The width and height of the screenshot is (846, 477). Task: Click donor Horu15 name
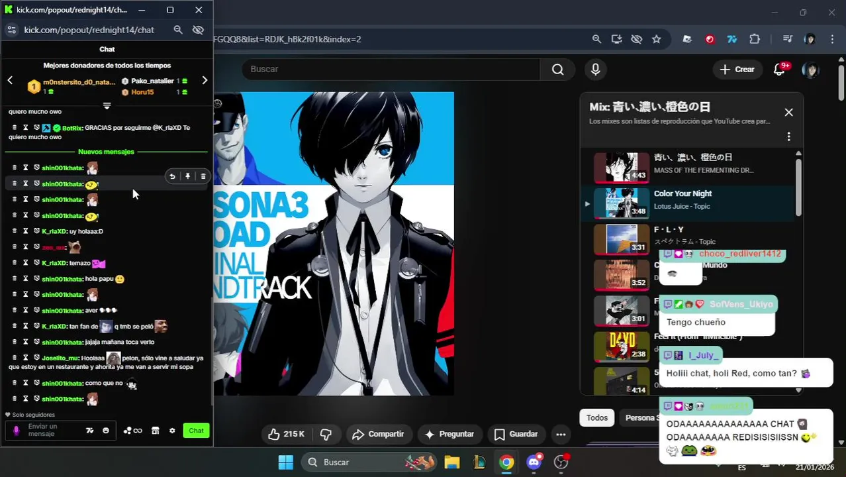tap(142, 92)
